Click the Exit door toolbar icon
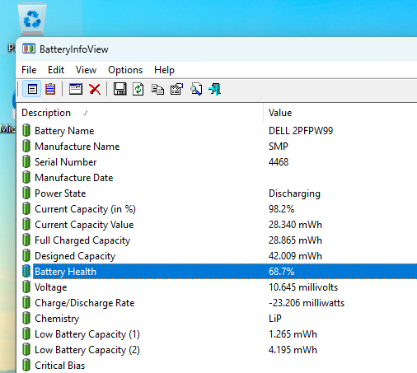The image size is (417, 373). 215,89
